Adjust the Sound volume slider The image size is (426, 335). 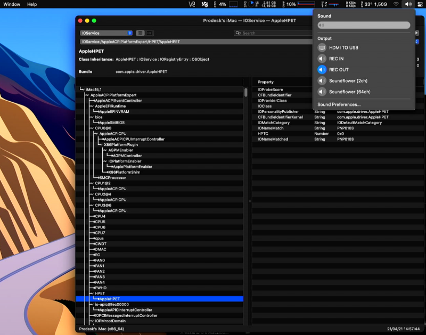(364, 24)
